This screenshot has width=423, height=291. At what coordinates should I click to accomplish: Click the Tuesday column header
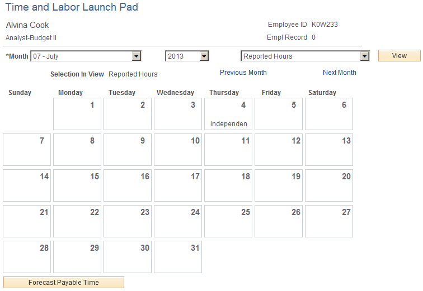(122, 93)
